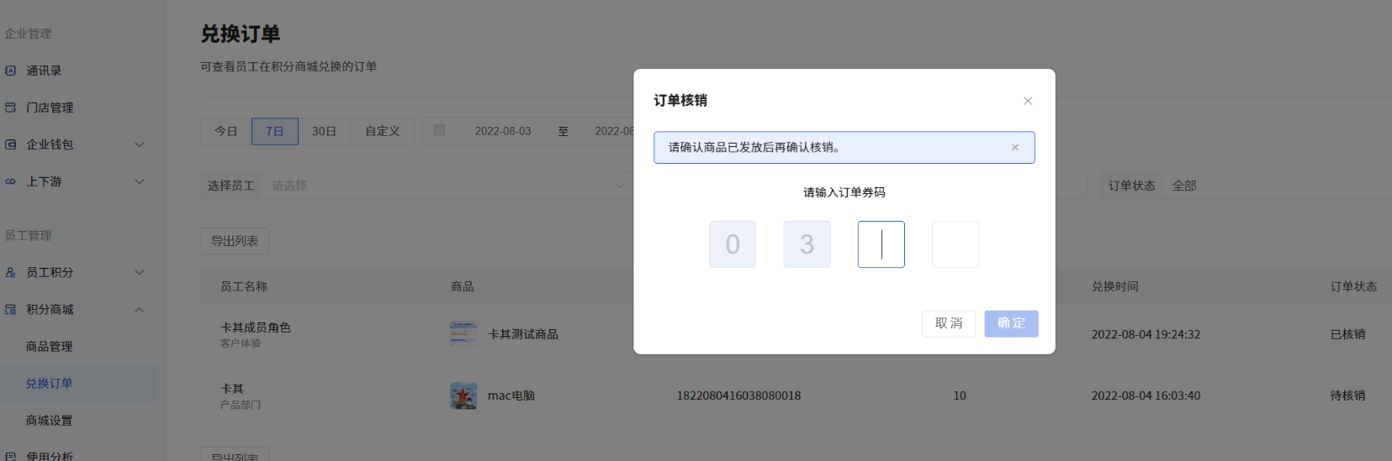Open 员工积分 menu item
This screenshot has width=1392, height=461.
click(79, 272)
